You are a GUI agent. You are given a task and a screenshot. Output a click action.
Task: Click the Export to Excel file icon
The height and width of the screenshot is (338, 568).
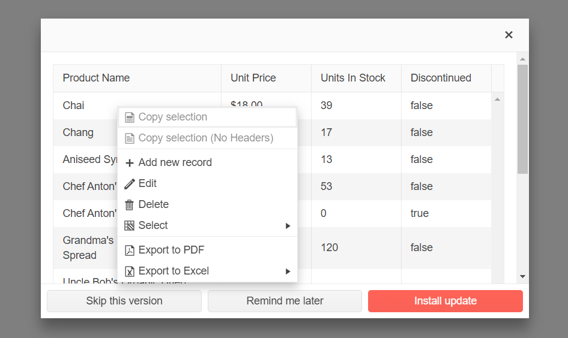[129, 271]
